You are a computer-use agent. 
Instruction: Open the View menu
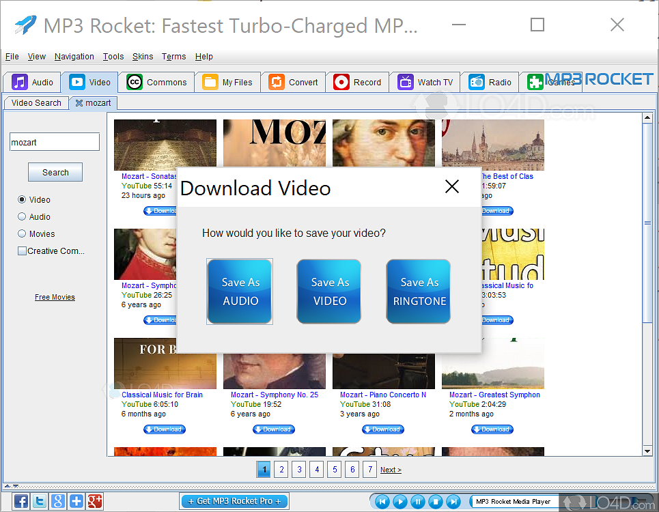coord(37,56)
